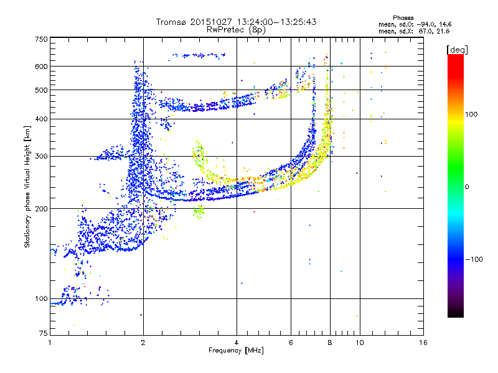Viewport: 498px width, 373px height.
Task: Click the y-axis tick label '300'
Action: (42, 157)
